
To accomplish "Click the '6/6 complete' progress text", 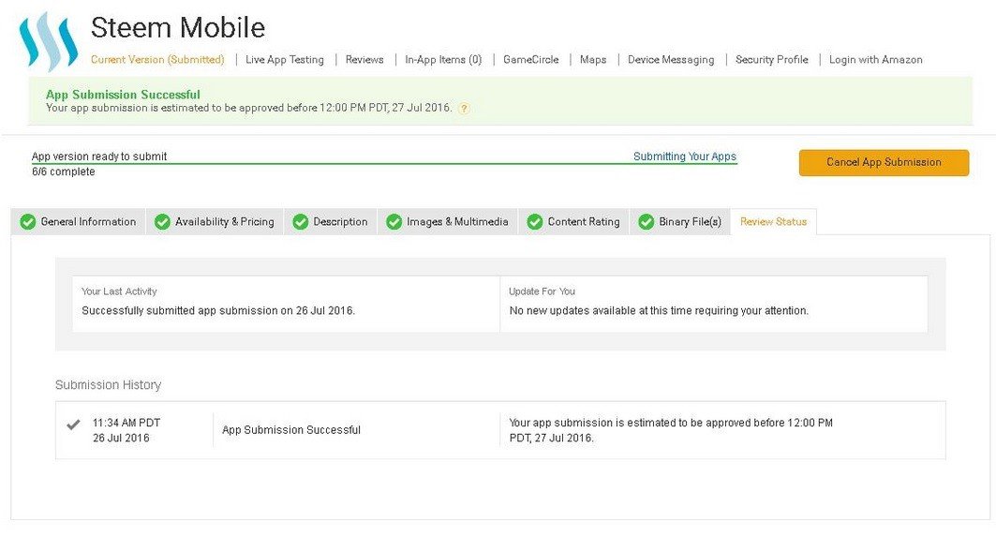I will [x=64, y=172].
